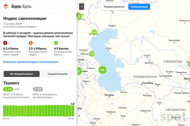This screenshot has height=126, width=190.
Task: Click the Индекс самоизоляции heading
Action: (25, 18)
